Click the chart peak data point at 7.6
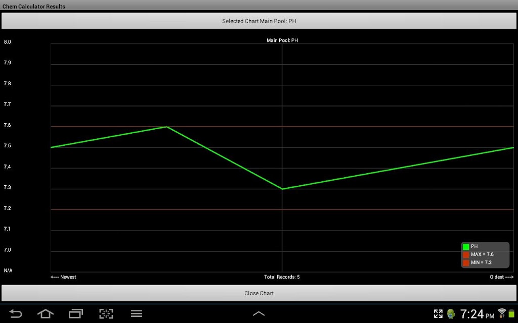This screenshot has width=518, height=323. pyautogui.click(x=166, y=127)
